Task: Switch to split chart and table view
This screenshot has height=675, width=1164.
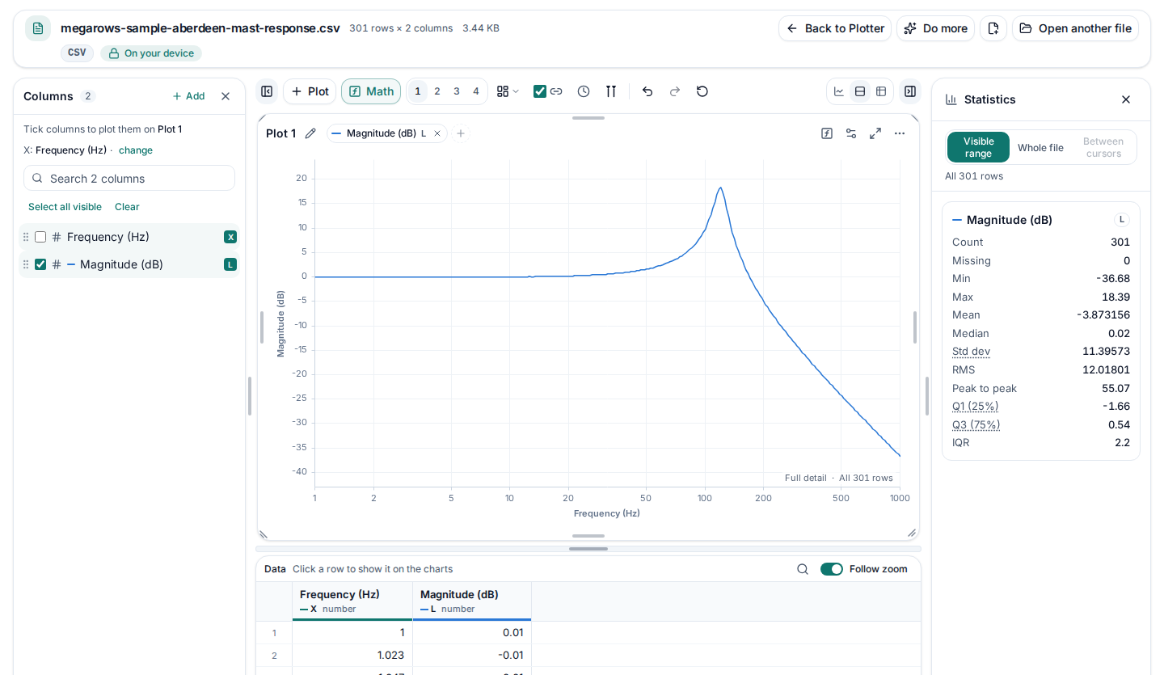Action: (x=860, y=91)
